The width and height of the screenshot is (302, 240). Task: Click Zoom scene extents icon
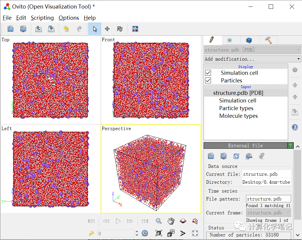tap(159, 233)
